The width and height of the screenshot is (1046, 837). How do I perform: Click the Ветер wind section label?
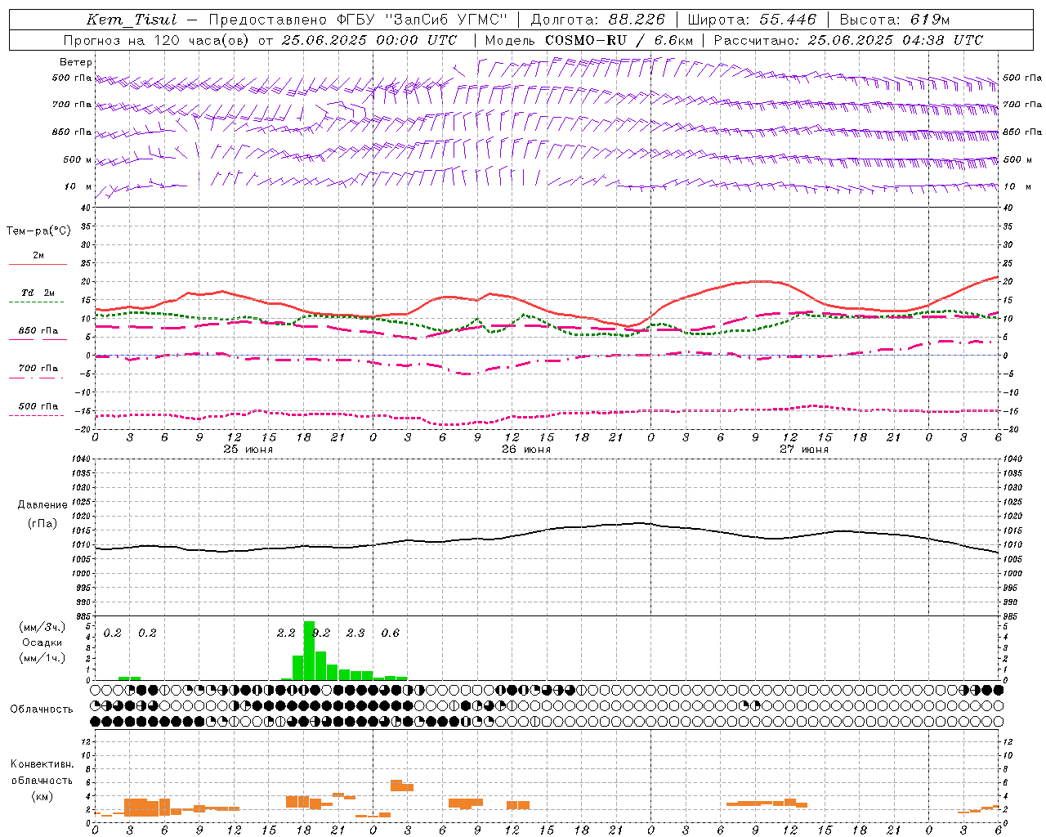(x=76, y=62)
